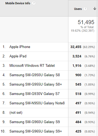Click the Mobile Device Info header

click(x=18, y=3)
